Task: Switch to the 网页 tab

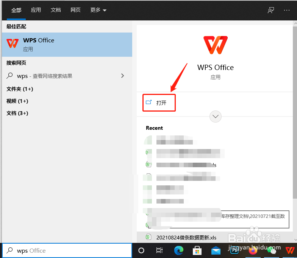Action: pos(76,10)
